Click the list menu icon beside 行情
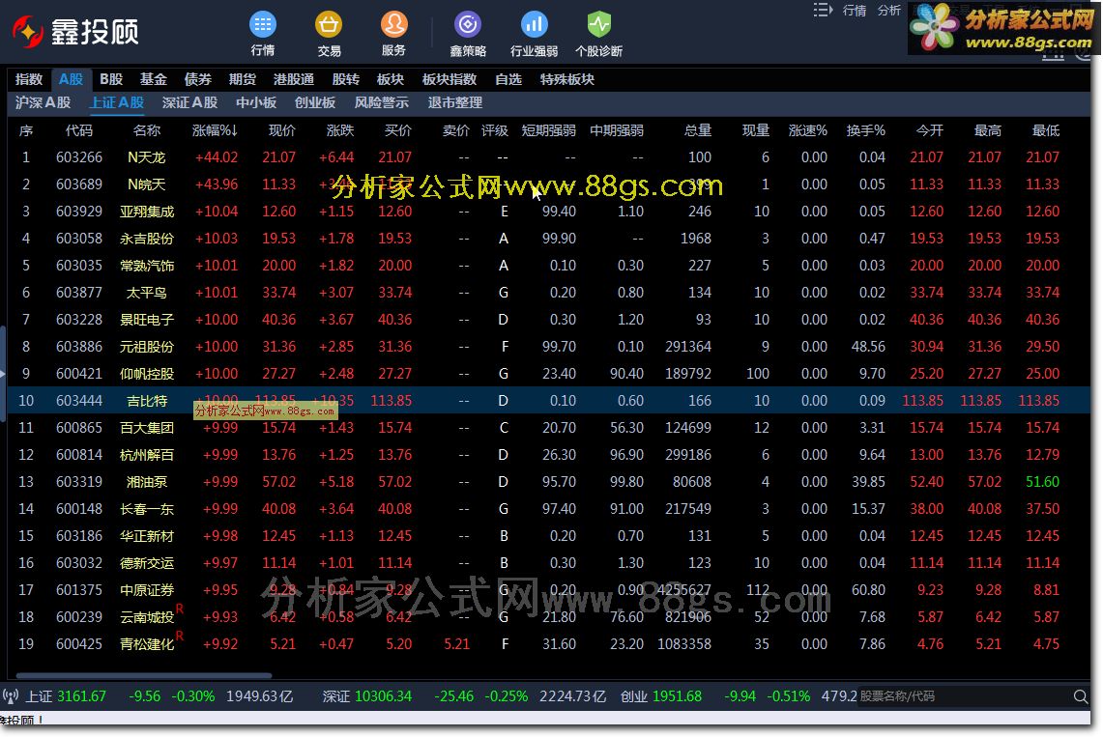 coord(823,10)
